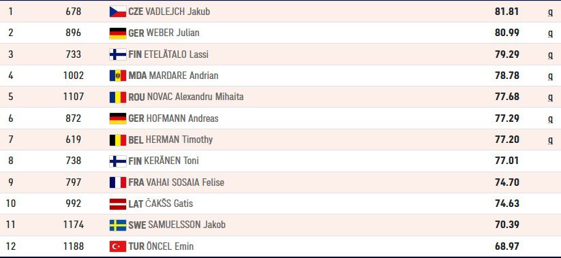The width and height of the screenshot is (561, 258).
Task: Click the German flag next to HOFMANN Andreas
Action: 118,118
